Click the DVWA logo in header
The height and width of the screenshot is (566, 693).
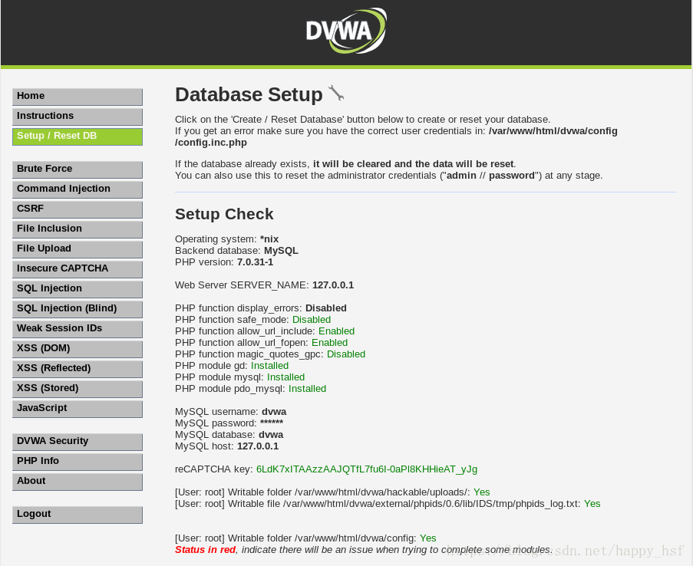coord(346,31)
